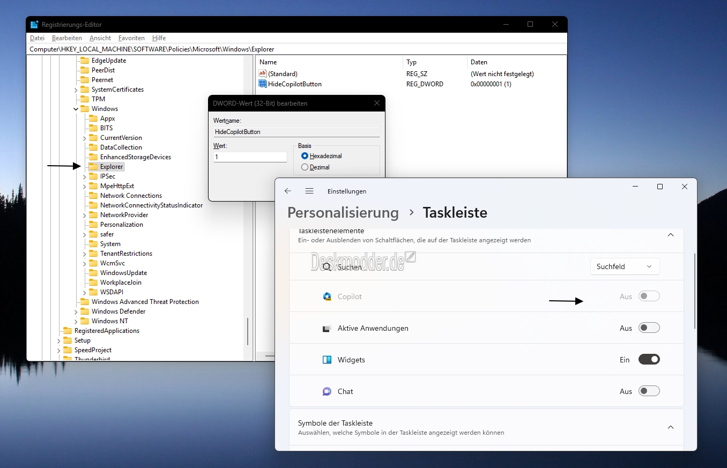Click the NetworkConnectivityStatusIndicator folder icon

point(93,205)
